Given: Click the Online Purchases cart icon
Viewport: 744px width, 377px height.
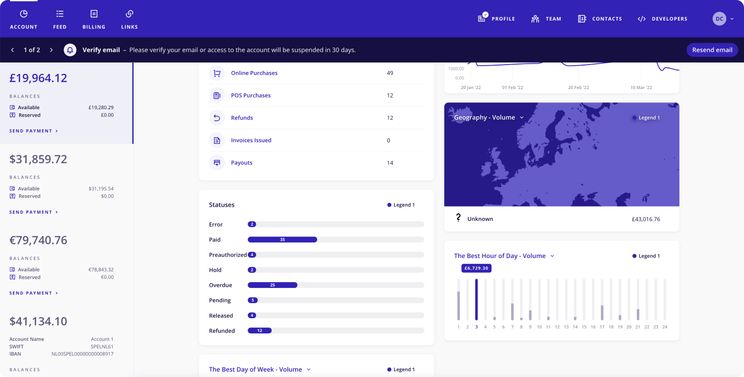Looking at the screenshot, I should point(217,73).
